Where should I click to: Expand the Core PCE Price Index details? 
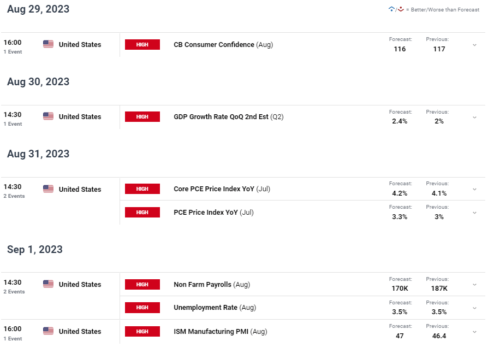(474, 189)
